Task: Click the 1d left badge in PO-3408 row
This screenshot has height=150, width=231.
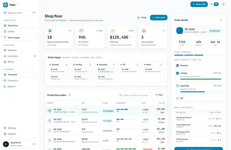Action: pos(146,139)
